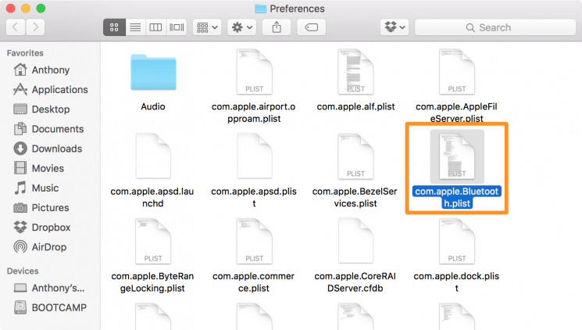Click the AirDrop radar icon

point(20,247)
